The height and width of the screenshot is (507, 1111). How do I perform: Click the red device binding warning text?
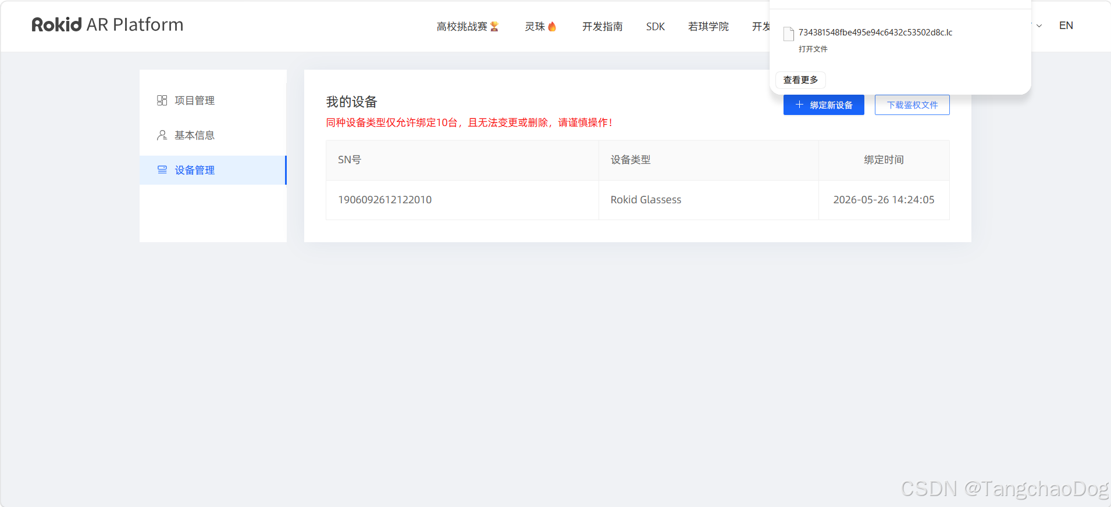click(469, 123)
